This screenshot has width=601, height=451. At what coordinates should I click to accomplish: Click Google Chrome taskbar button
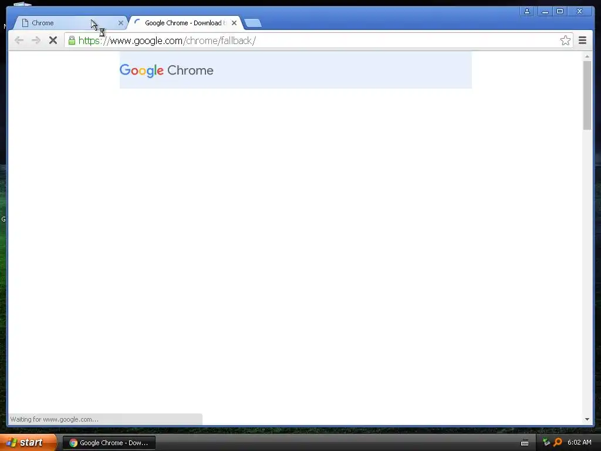[x=109, y=443]
